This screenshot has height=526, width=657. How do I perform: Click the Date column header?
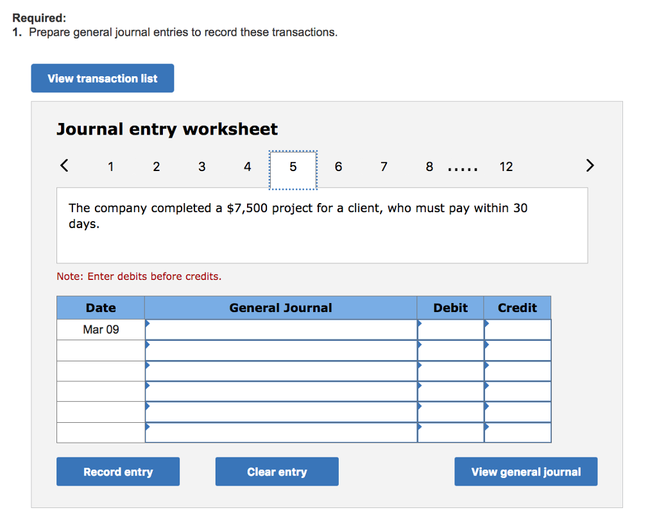coord(101,308)
